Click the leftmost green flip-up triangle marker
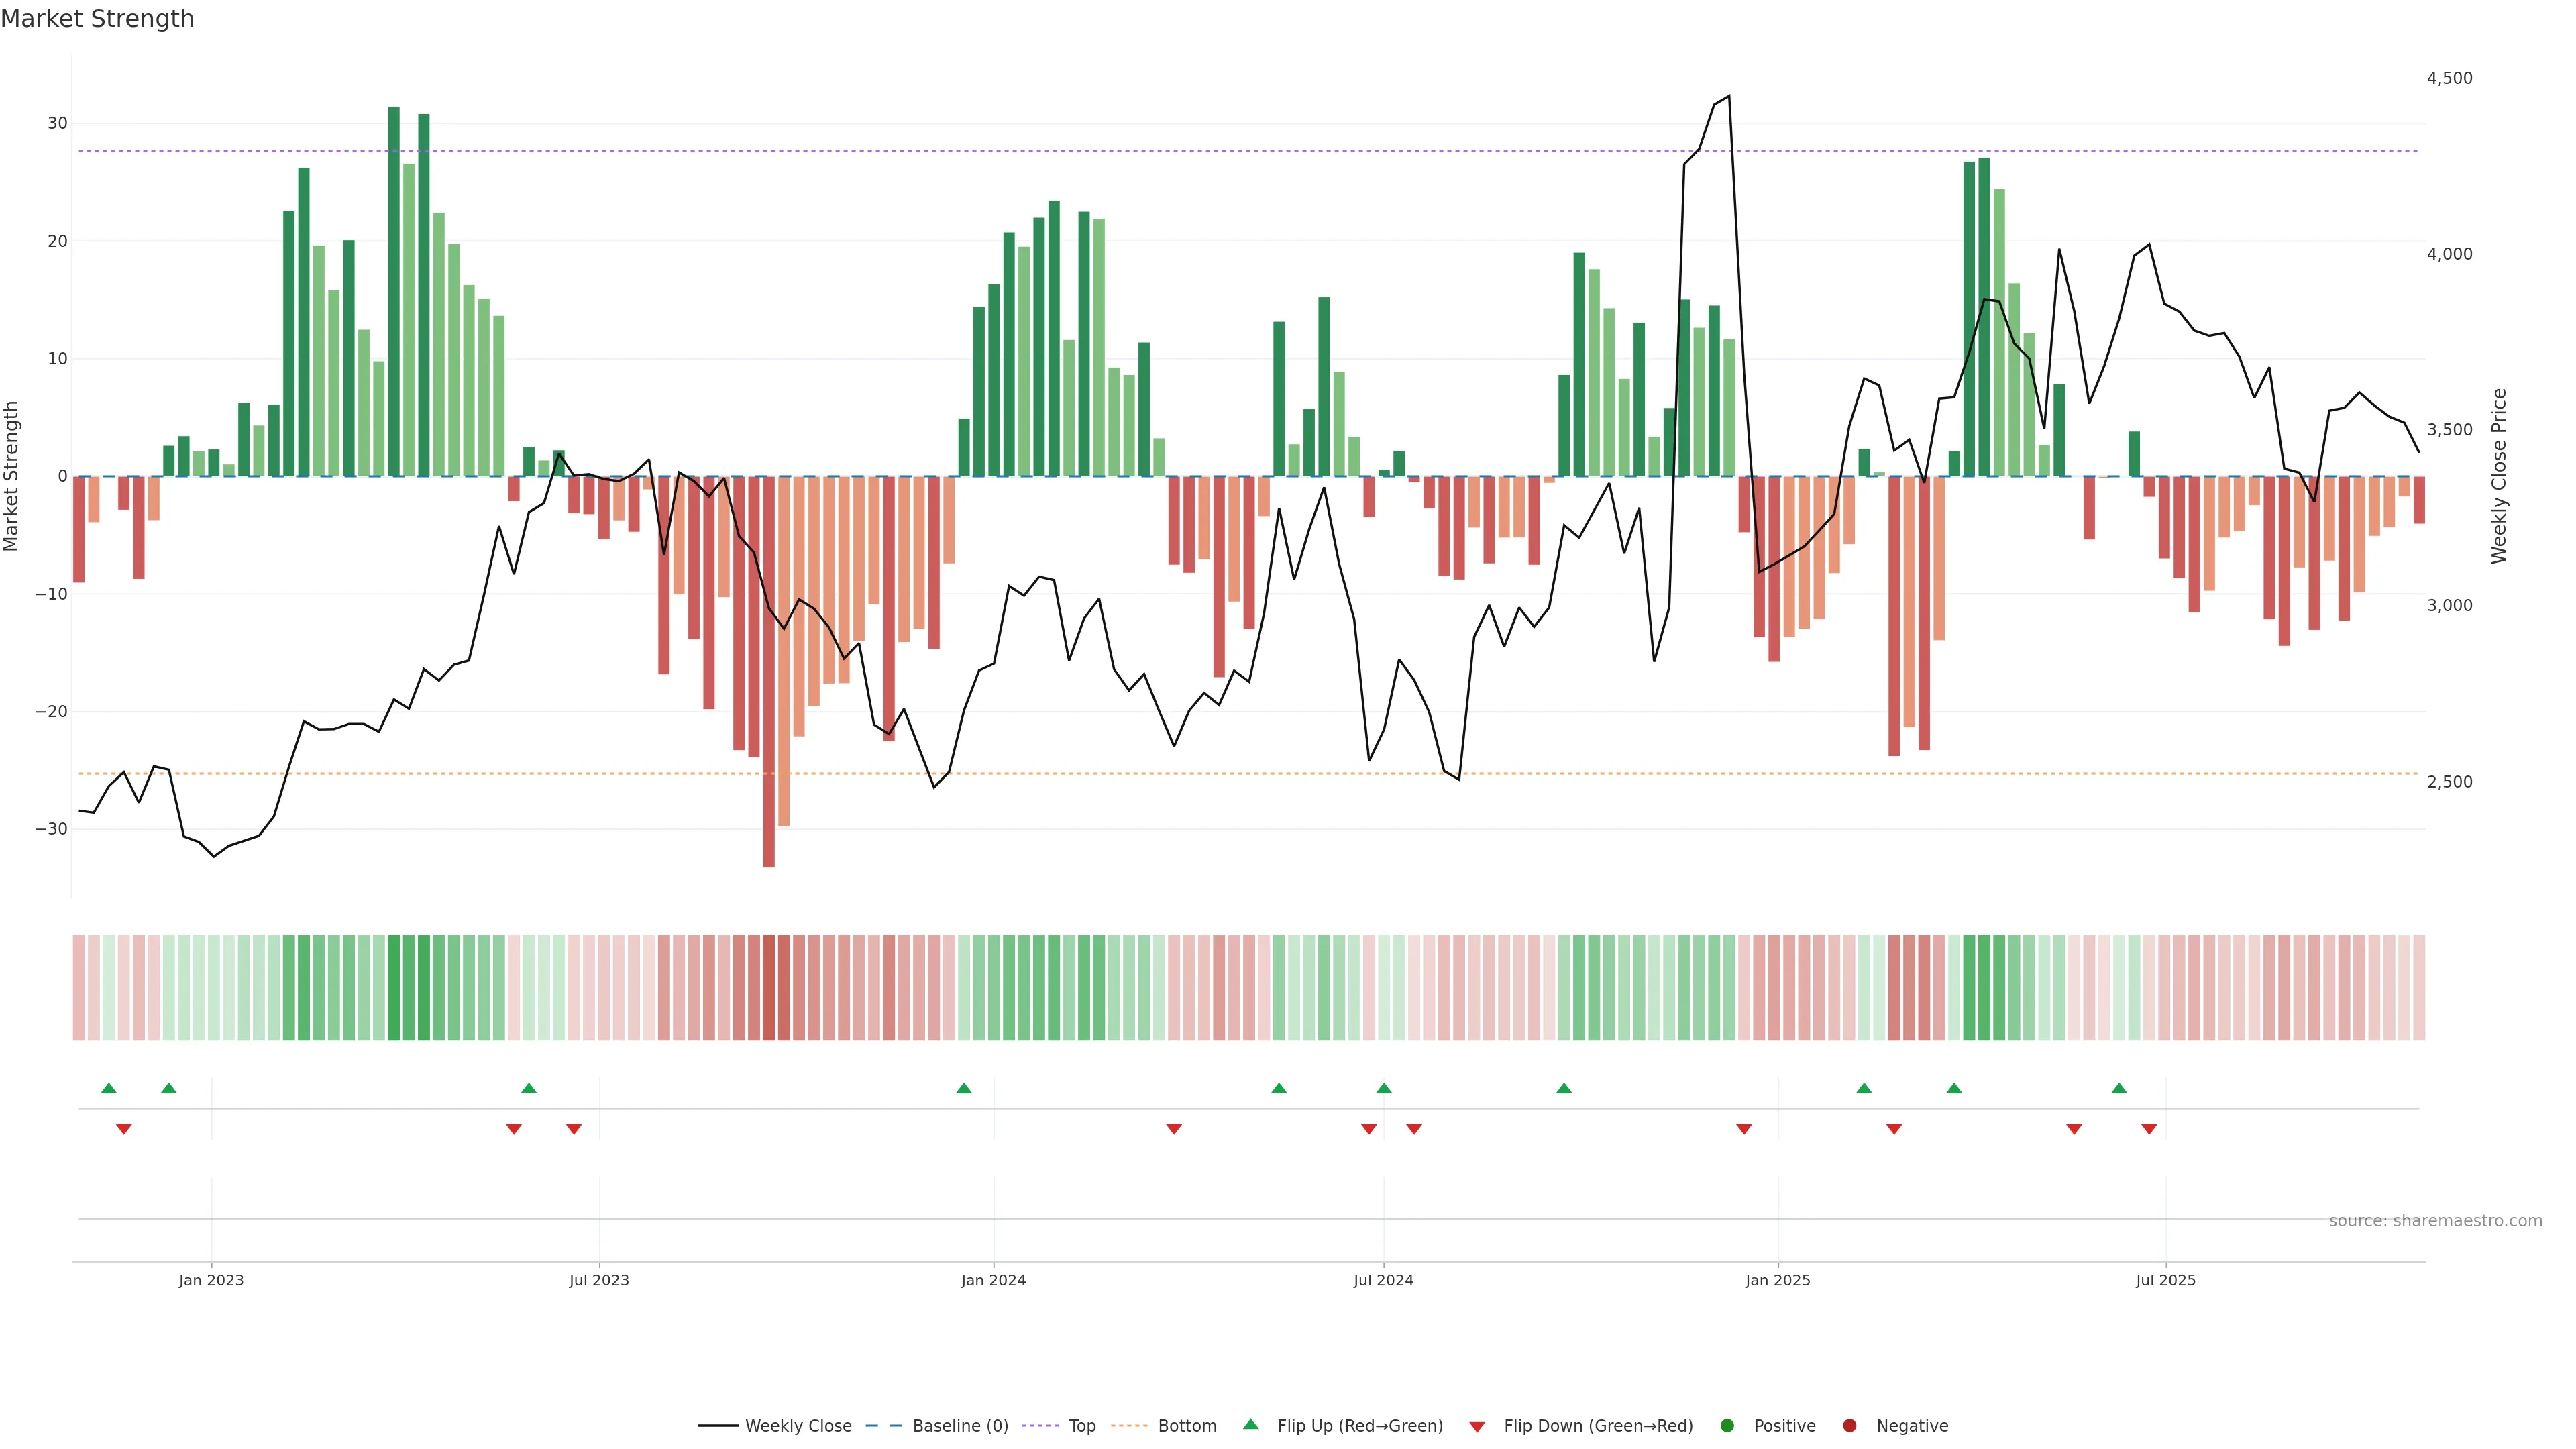Viewport: 2576px width, 1449px height. coord(109,1088)
